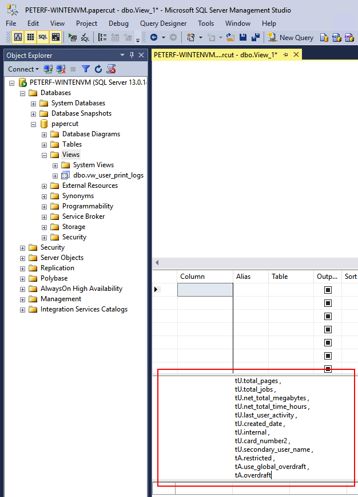358x497 pixels.
Task: Click the diagram pane scroll-left arrow
Action: pos(157,262)
